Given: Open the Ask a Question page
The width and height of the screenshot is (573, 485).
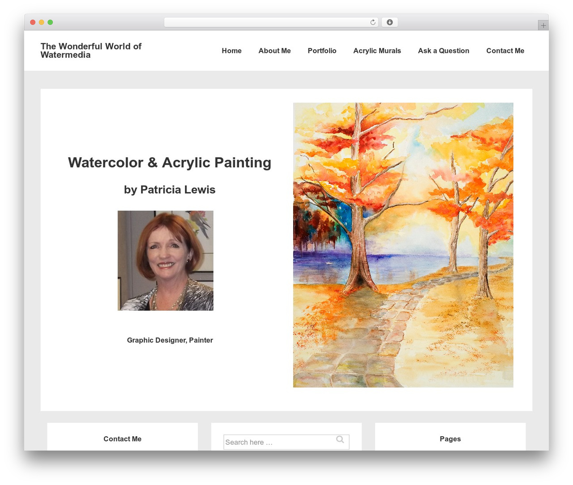Looking at the screenshot, I should (x=444, y=51).
